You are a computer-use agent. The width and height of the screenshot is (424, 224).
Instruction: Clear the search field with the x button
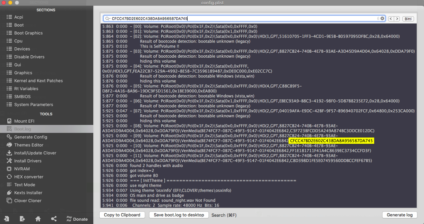(382, 19)
